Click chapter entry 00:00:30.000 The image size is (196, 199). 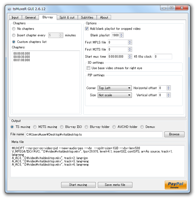[22, 57]
